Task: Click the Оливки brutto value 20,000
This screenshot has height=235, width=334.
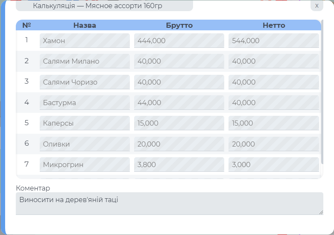Action: click(179, 144)
